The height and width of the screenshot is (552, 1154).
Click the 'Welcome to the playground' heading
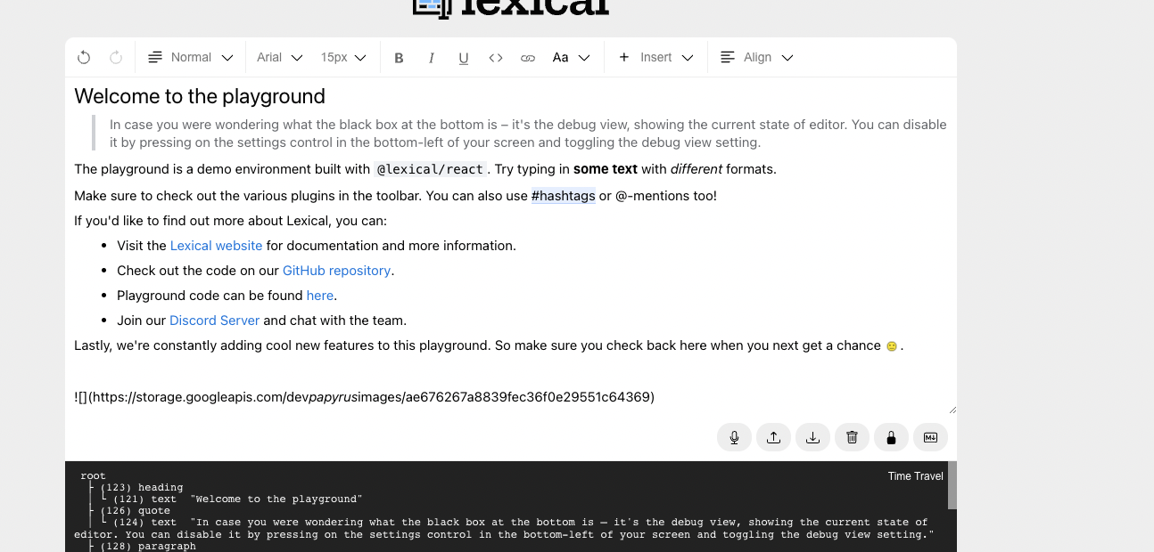tap(200, 96)
